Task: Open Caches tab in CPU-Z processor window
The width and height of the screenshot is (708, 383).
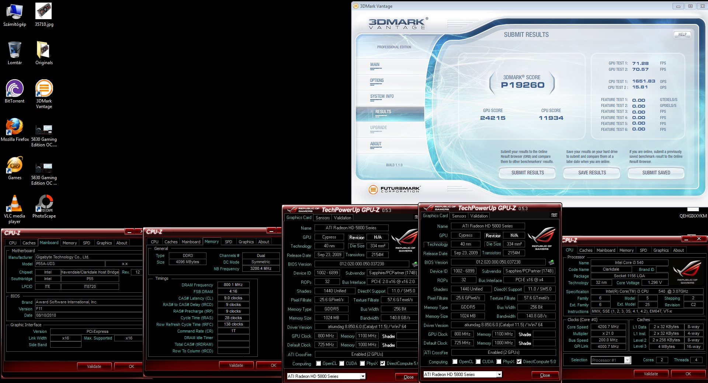Action: click(x=586, y=250)
